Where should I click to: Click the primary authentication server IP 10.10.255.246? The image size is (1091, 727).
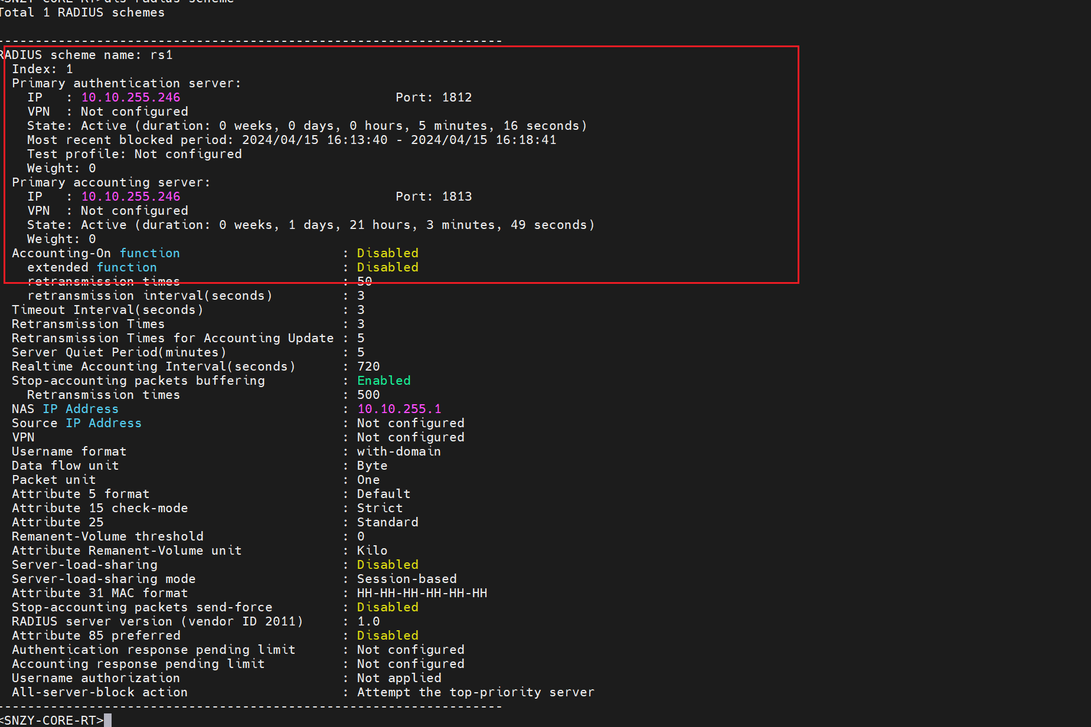pos(130,97)
